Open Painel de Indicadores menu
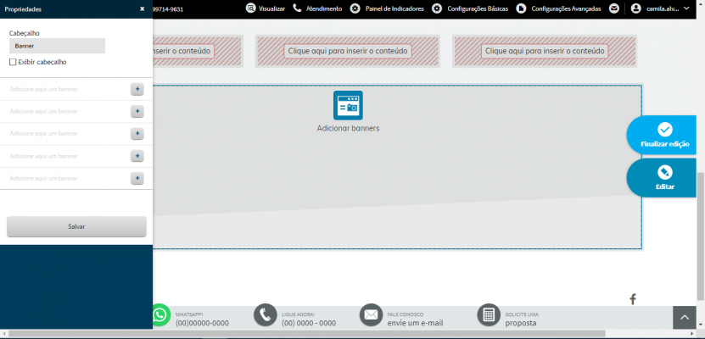The height and width of the screenshot is (339, 705). pos(387,8)
